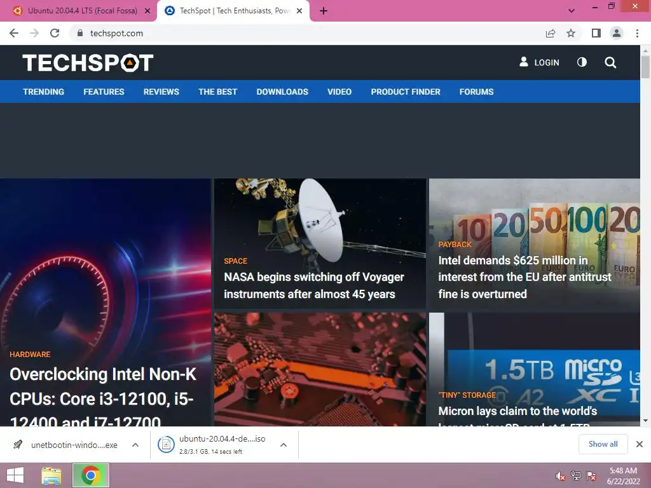Open Action Center flag icon
Image resolution: width=651 pixels, height=488 pixels.
pos(591,475)
